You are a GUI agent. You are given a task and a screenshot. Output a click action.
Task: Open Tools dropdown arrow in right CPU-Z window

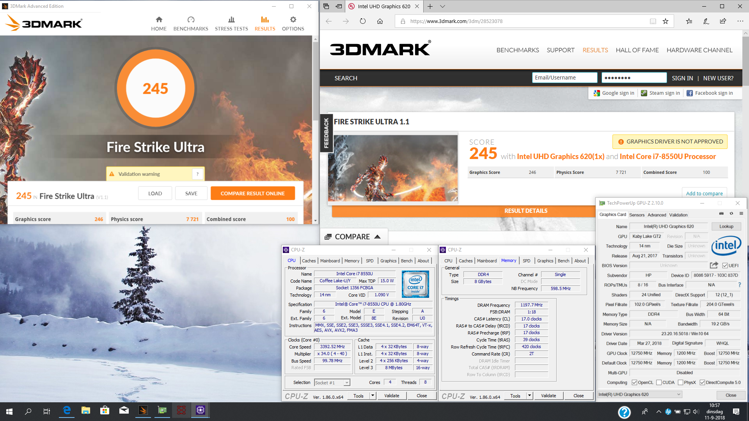point(529,396)
